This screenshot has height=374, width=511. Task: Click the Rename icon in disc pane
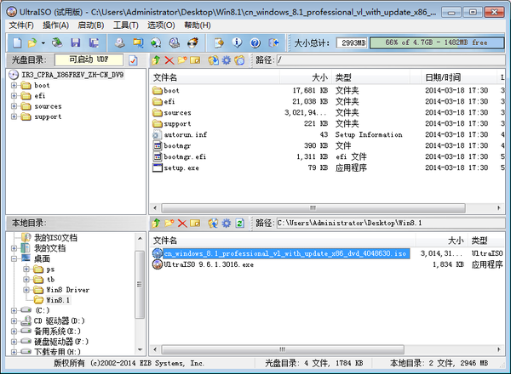(x=195, y=60)
